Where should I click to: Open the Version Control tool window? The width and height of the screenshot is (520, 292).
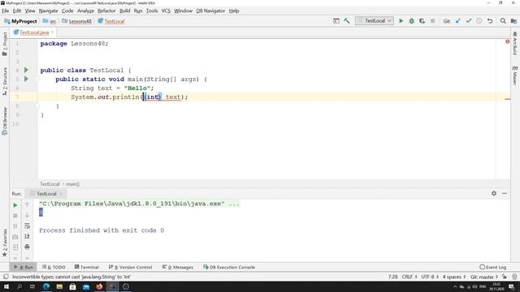[130, 267]
